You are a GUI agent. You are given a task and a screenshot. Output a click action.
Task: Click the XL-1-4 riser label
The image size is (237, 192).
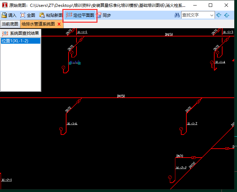tap(220, 62)
